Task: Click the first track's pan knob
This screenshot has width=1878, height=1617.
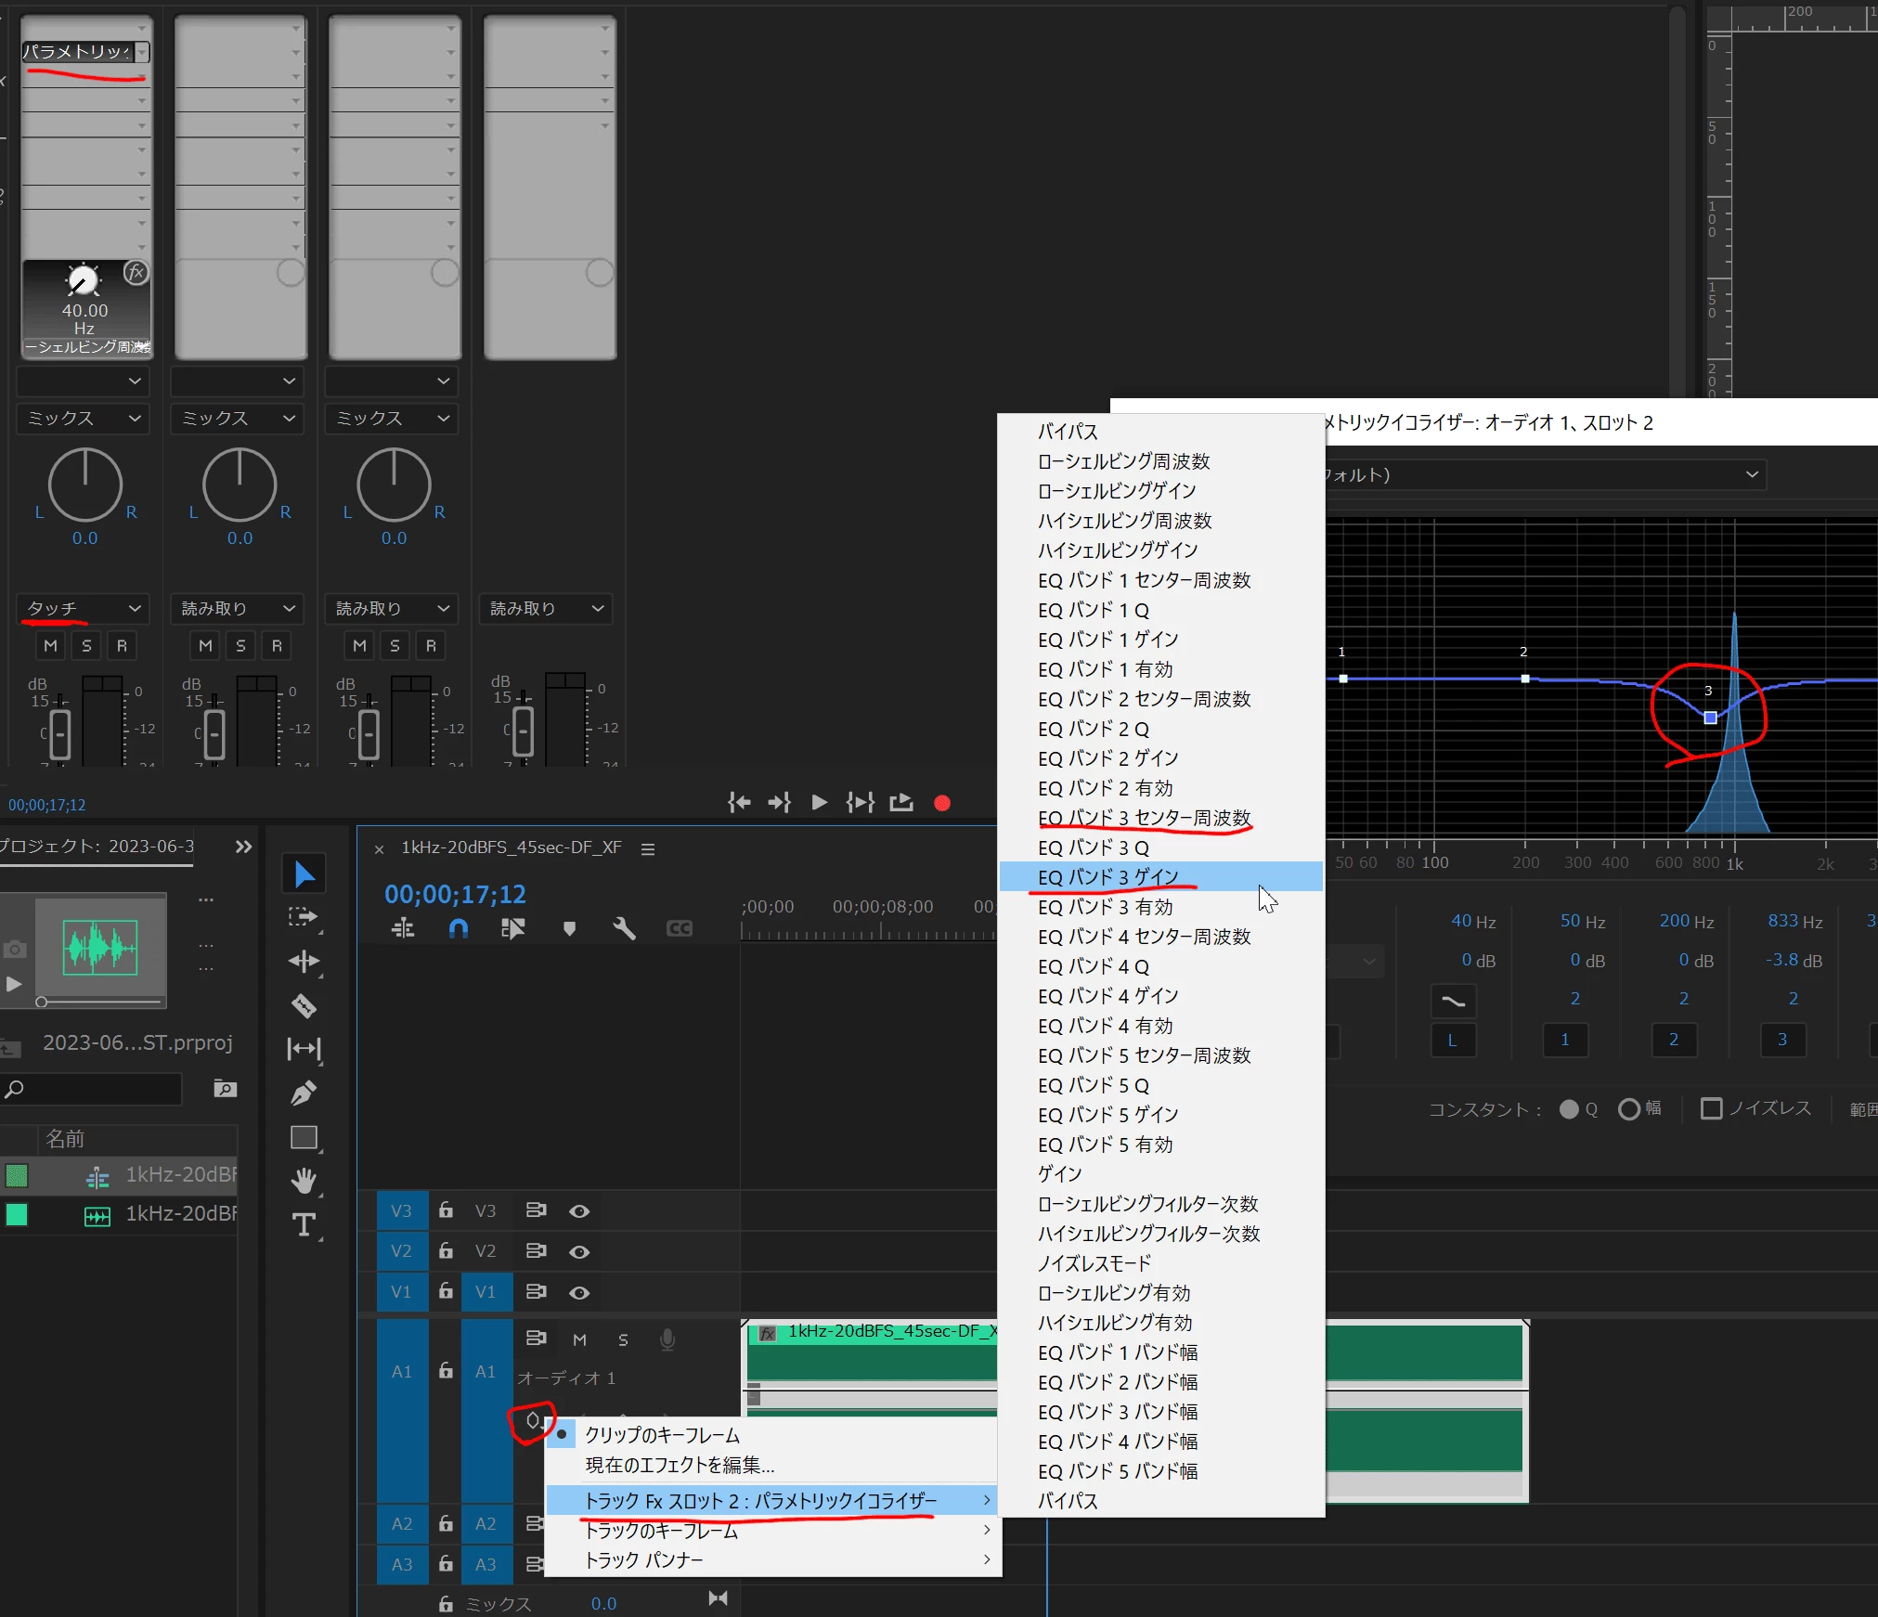Action: click(x=84, y=485)
